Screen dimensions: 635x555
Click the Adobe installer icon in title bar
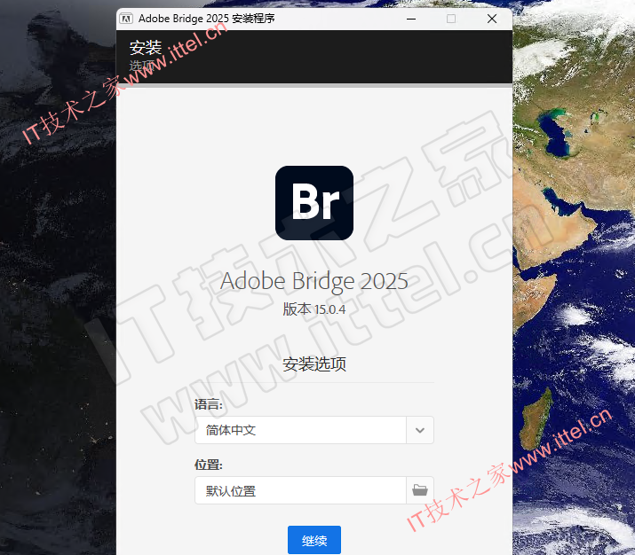(126, 19)
